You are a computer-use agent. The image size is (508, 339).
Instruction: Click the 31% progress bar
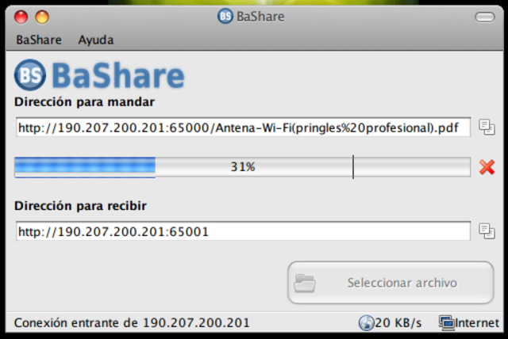coord(242,167)
